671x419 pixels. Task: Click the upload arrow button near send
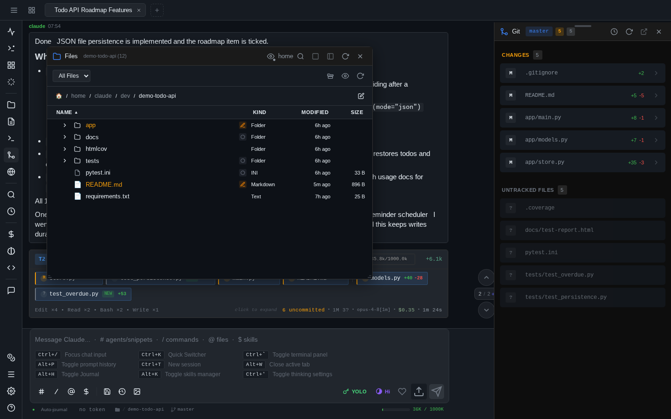419,392
